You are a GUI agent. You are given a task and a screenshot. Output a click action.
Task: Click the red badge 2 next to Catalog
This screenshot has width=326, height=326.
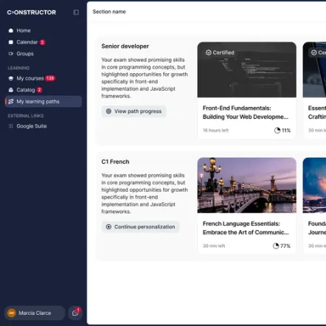tap(39, 90)
